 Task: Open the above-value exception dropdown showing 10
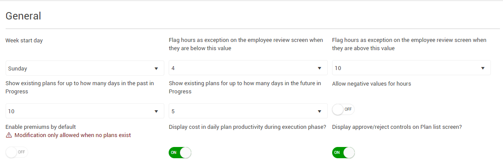(x=411, y=68)
